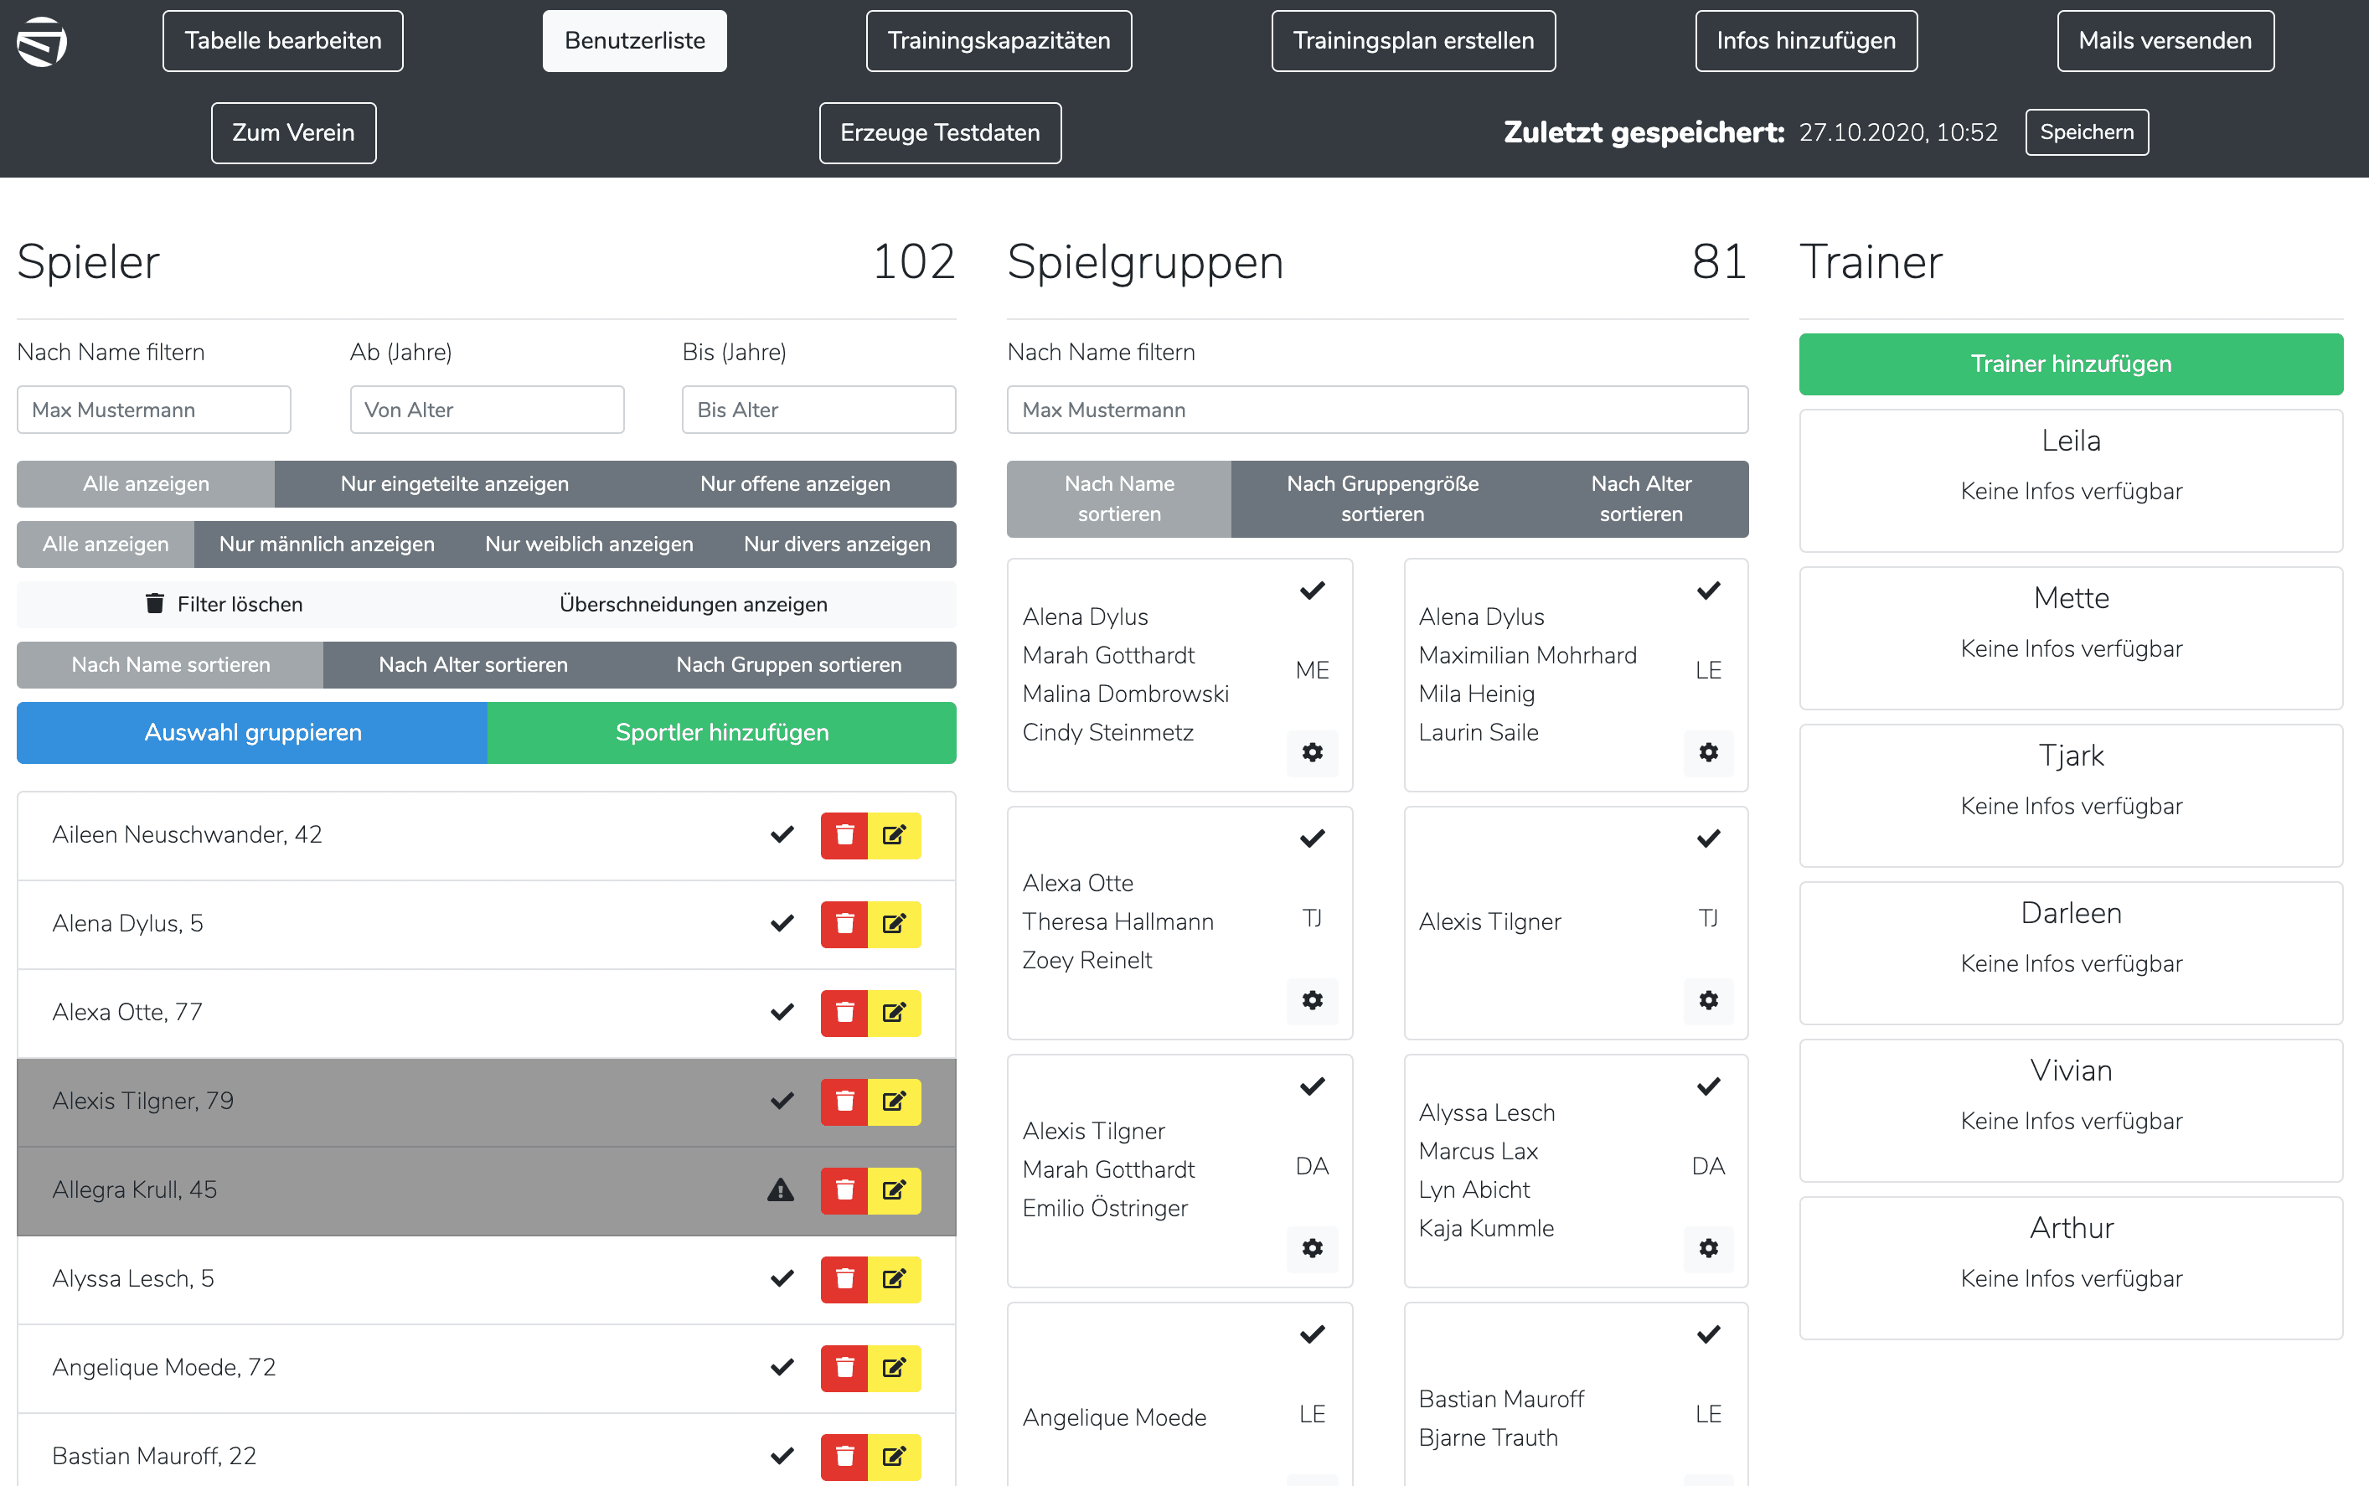Image resolution: width=2369 pixels, height=1486 pixels.
Task: Open gear settings of ME group card
Action: [x=1312, y=753]
